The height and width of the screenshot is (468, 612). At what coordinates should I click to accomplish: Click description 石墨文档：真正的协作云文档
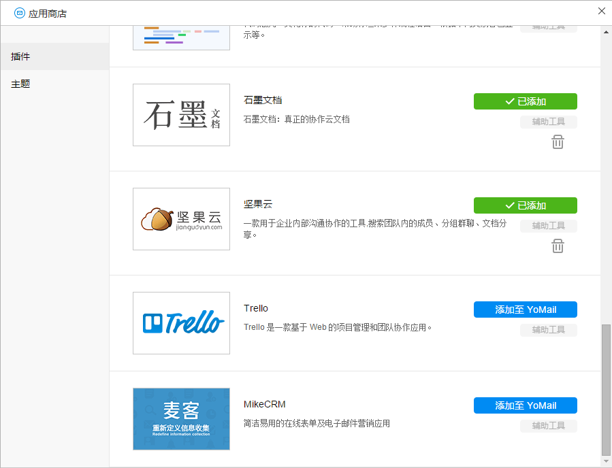(297, 119)
